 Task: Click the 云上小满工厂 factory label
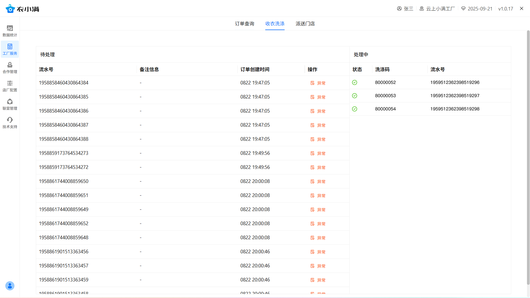[x=440, y=9]
